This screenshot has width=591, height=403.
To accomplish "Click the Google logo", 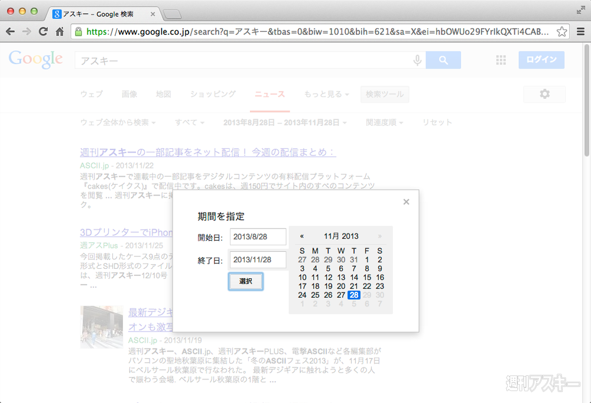I will (36, 59).
